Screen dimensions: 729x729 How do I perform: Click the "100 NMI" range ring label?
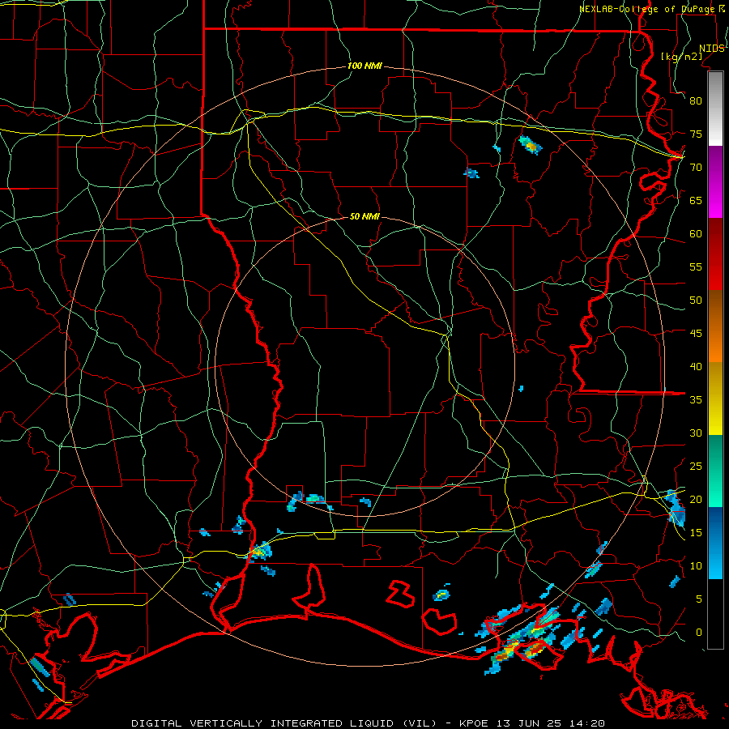tap(364, 66)
